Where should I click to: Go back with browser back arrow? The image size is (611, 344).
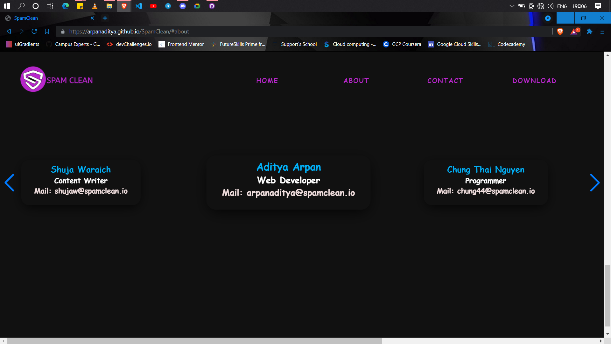tap(9, 31)
